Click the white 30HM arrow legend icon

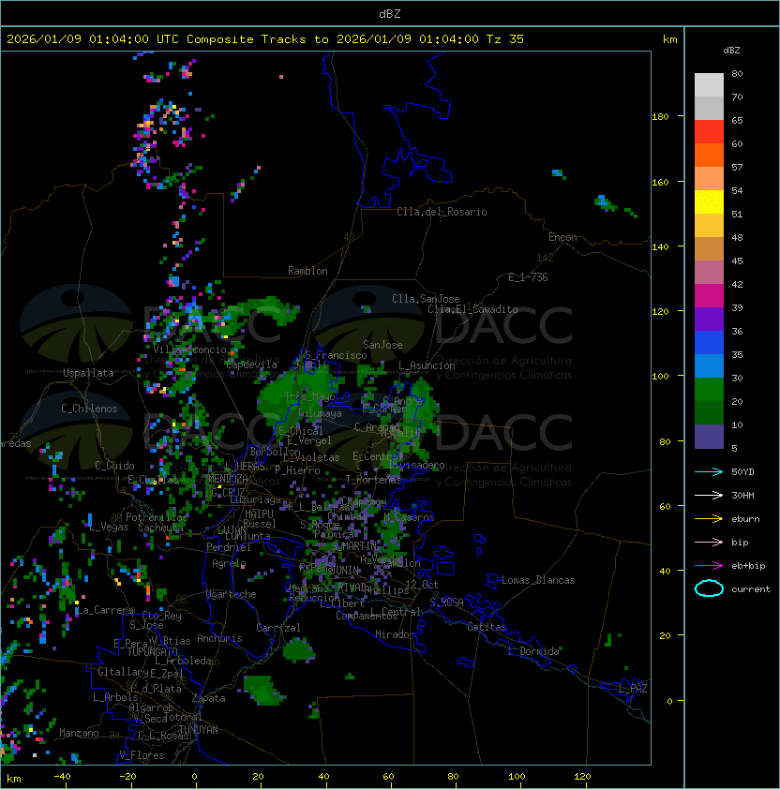[709, 495]
